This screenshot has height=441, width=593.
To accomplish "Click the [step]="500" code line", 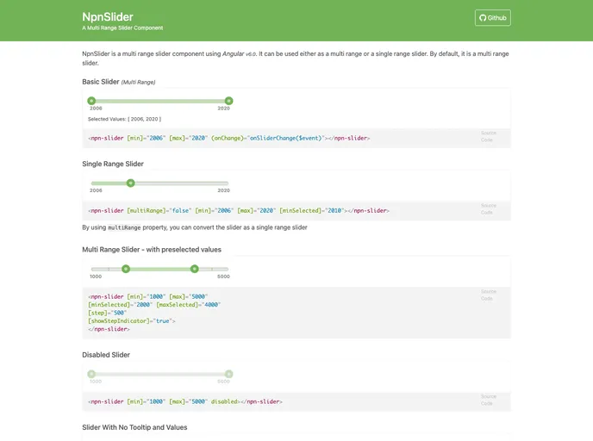I will 108,313.
